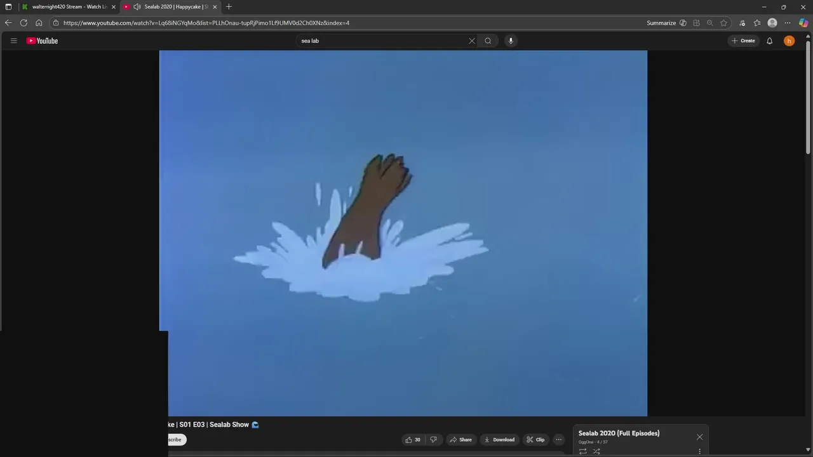Open Sealab 2020 (Full Episodes) playlist title

pyautogui.click(x=619, y=433)
